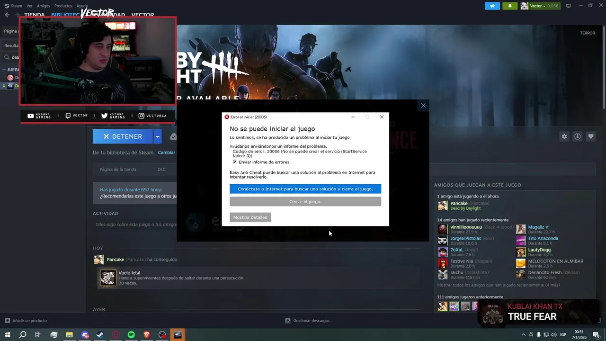Viewport: 606px width, 341px height.
Task: Open the Amigos menu
Action: 43,6
